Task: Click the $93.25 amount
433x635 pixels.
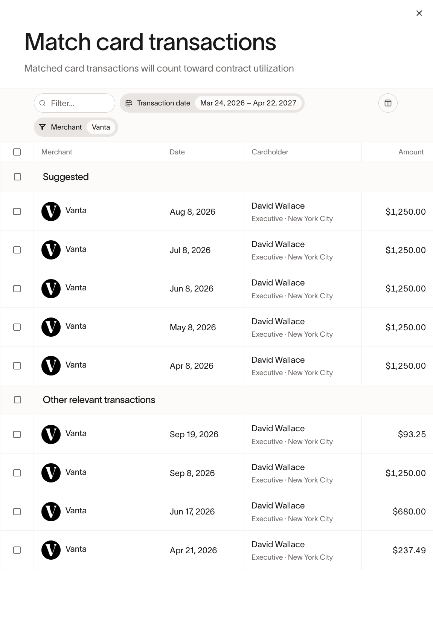Action: [x=412, y=435]
